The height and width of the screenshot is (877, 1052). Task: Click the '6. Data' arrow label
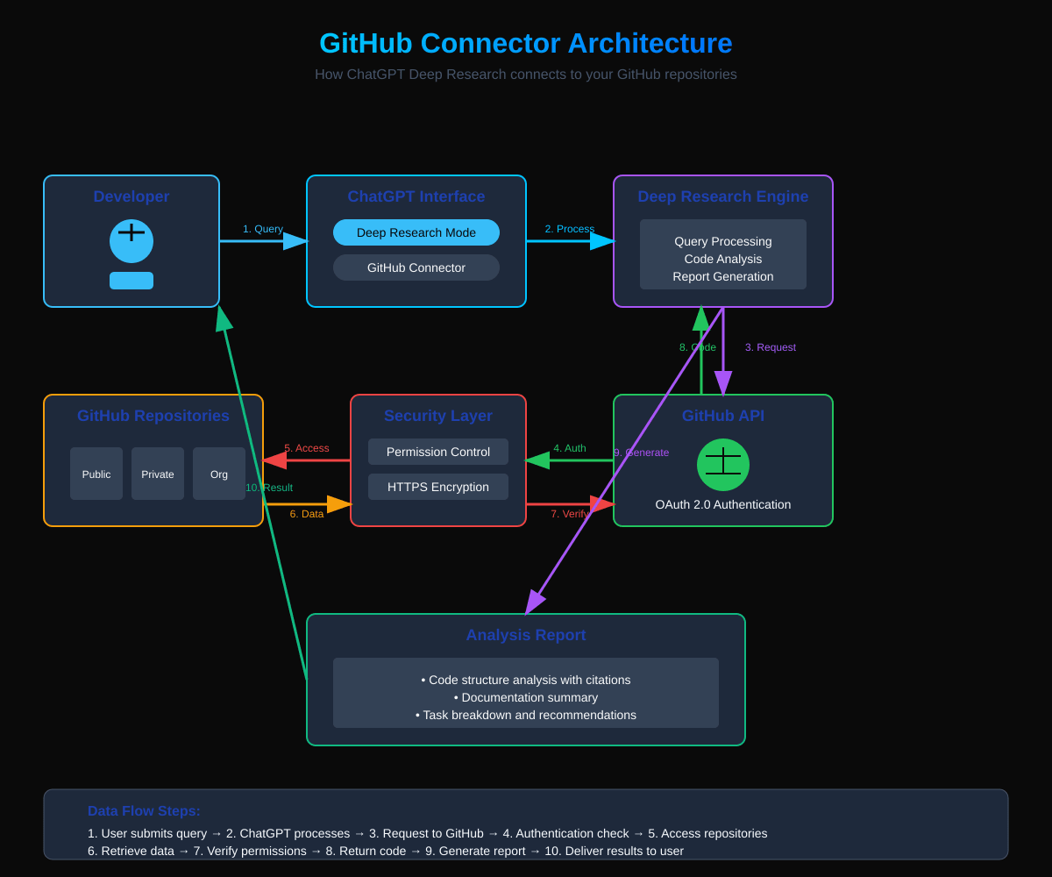click(307, 514)
